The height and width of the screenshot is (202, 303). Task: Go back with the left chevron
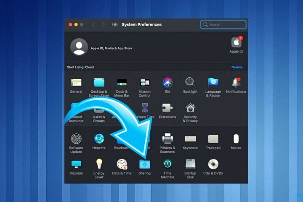(x=93, y=24)
